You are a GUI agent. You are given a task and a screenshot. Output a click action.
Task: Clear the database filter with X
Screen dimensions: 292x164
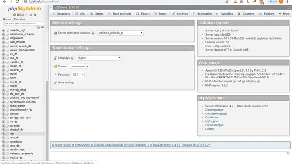point(42,23)
